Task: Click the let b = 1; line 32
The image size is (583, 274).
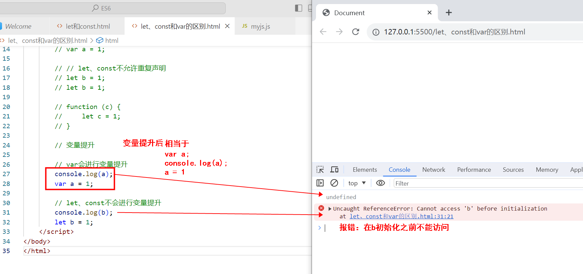Action: click(x=74, y=222)
